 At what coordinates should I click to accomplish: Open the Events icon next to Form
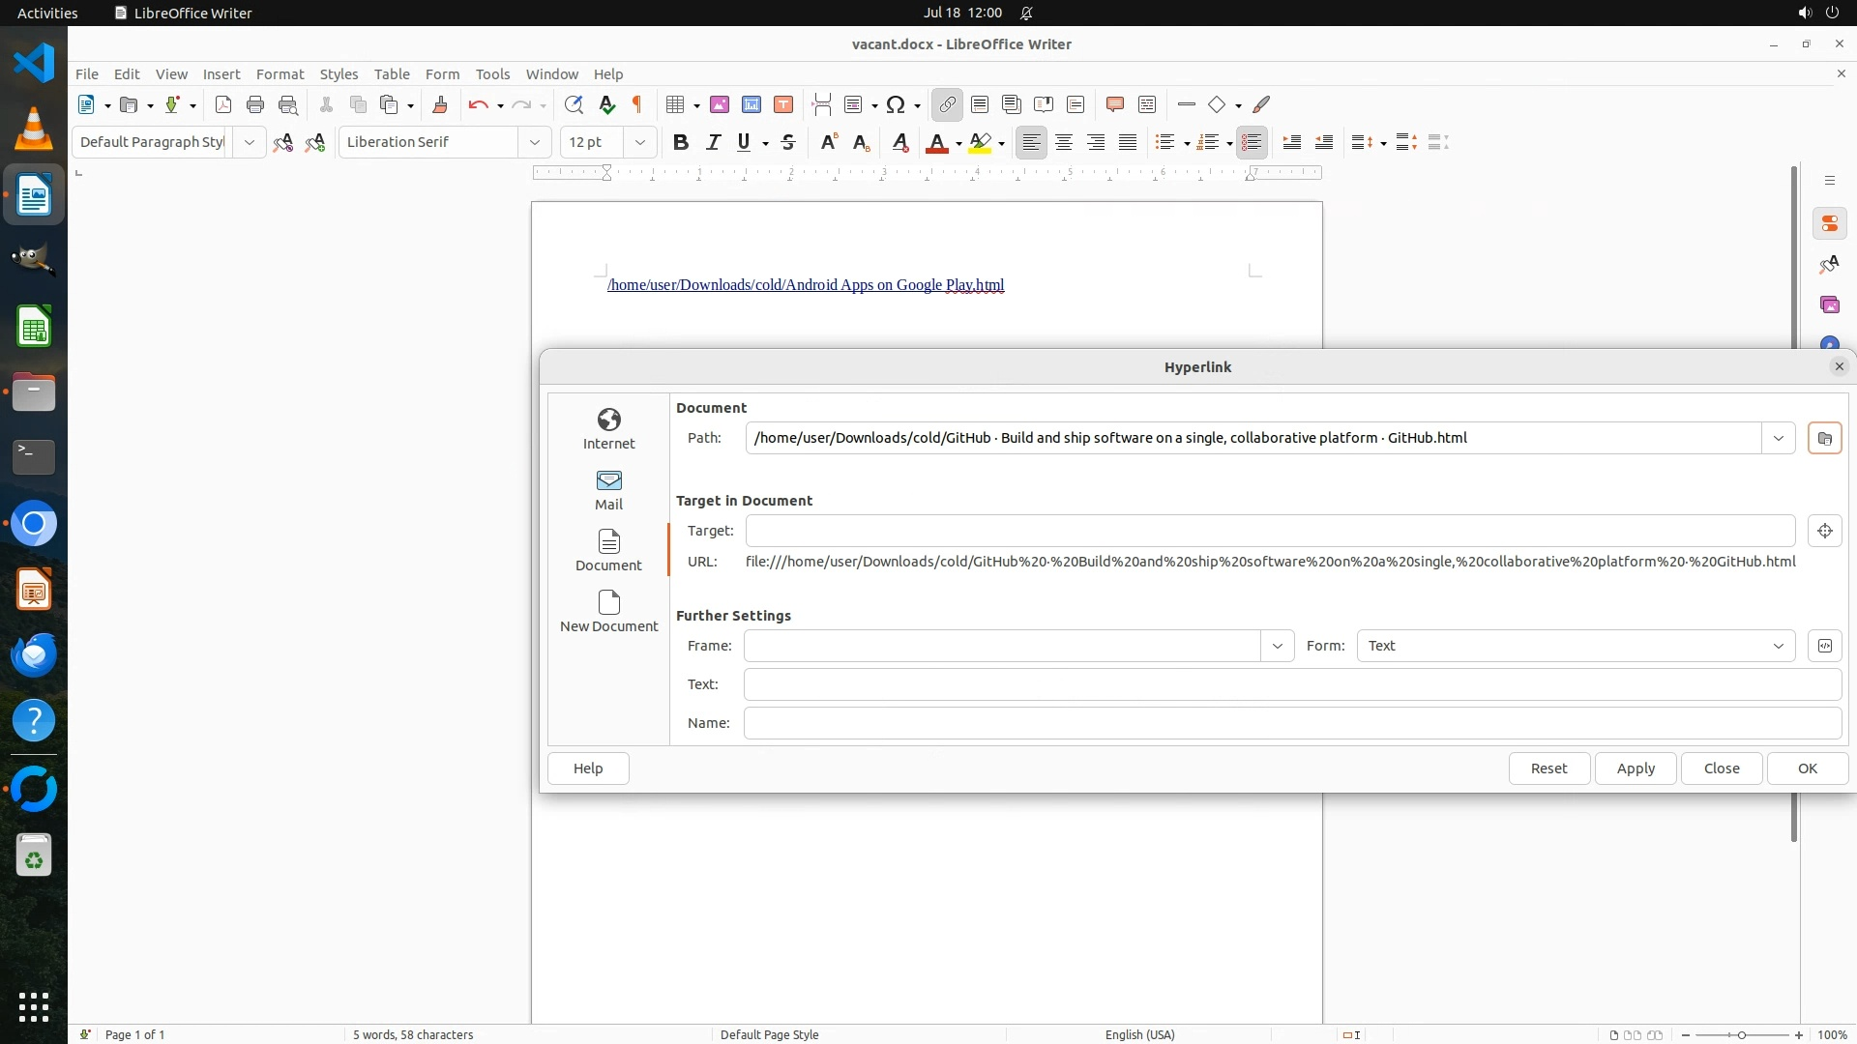pyautogui.click(x=1824, y=646)
